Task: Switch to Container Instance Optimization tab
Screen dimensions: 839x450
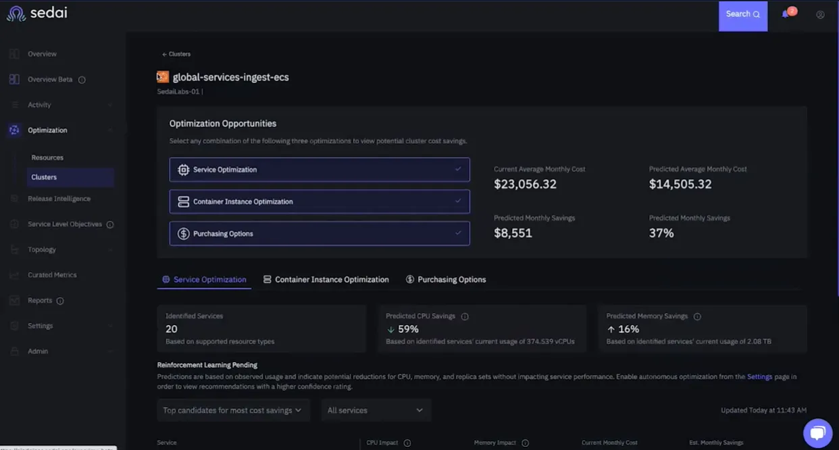Action: (326, 279)
